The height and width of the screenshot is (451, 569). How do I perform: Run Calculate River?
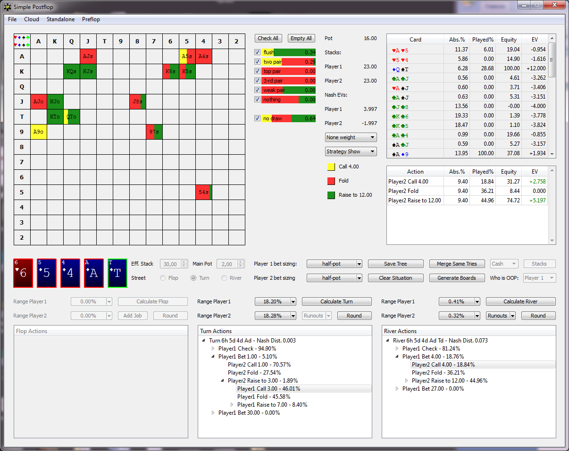521,301
